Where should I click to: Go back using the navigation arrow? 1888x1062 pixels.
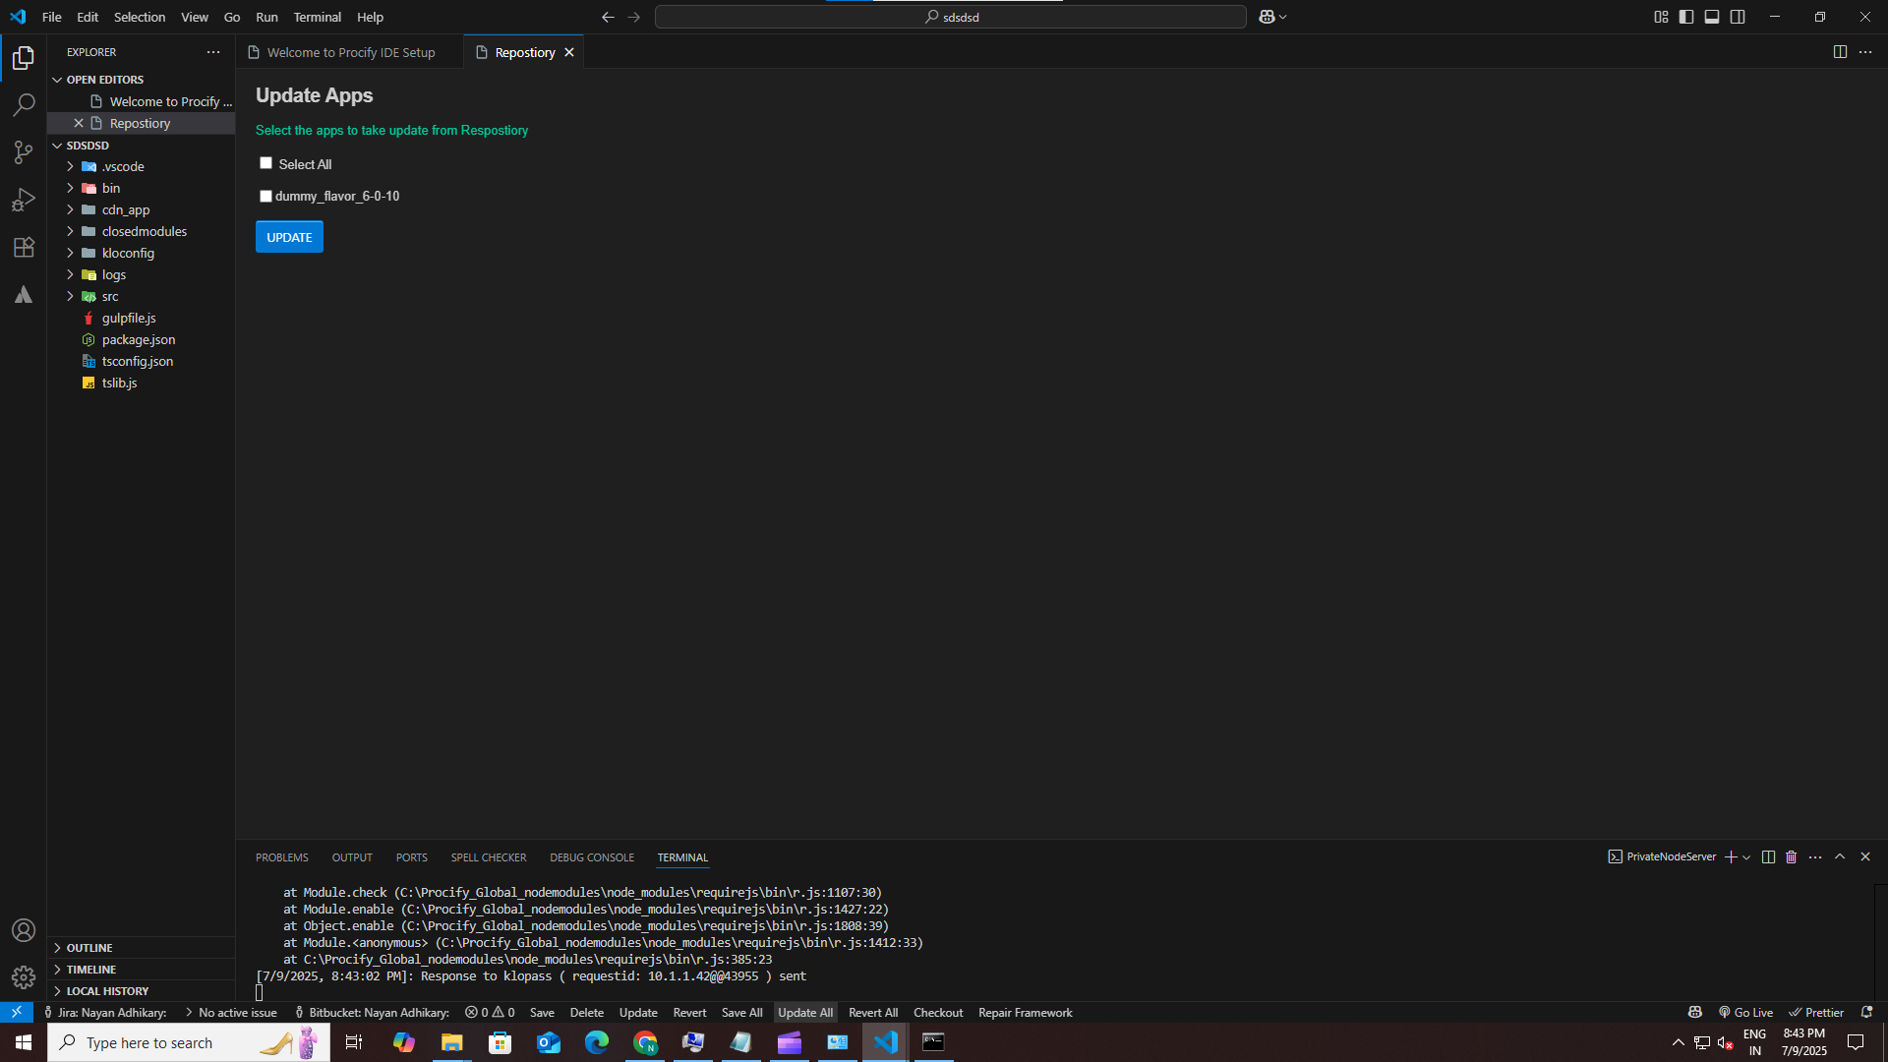608,17
